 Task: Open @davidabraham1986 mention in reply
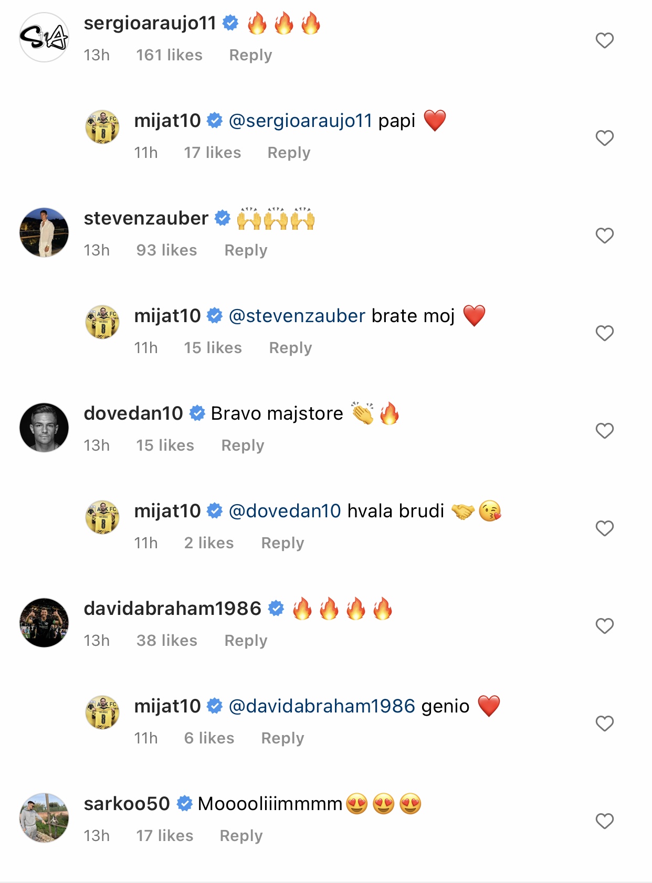coord(322,706)
